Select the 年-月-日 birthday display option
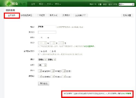Screen dimensions: 136x98 click(x=39, y=51)
